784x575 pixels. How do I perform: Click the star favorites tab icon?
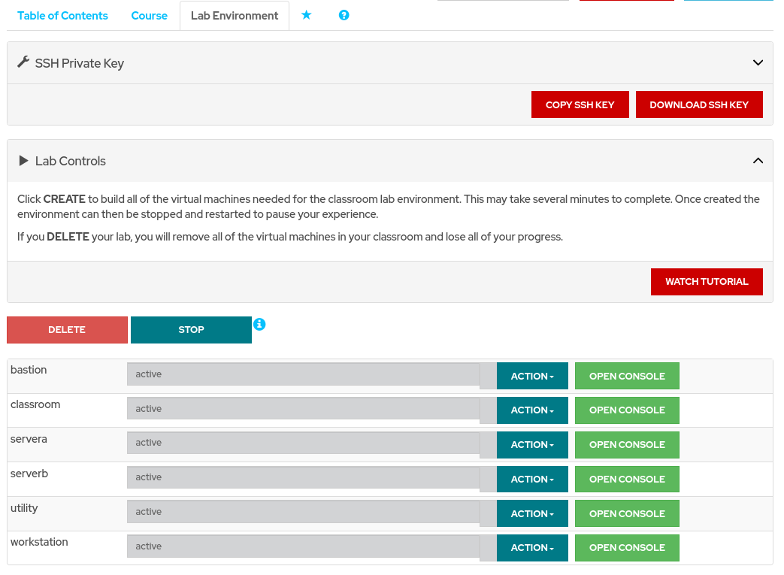coord(306,15)
